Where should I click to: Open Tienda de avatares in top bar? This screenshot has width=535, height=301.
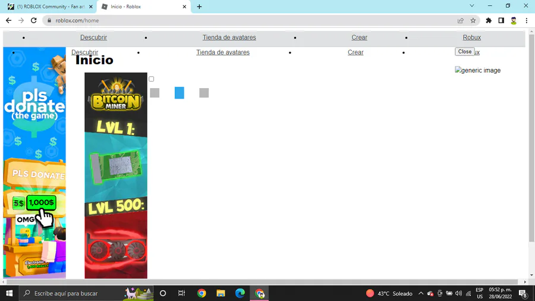tap(229, 37)
